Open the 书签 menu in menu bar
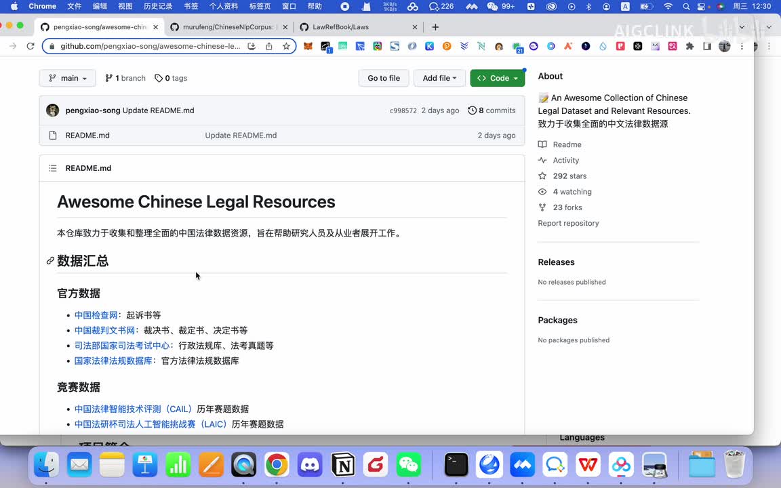 coord(191,6)
